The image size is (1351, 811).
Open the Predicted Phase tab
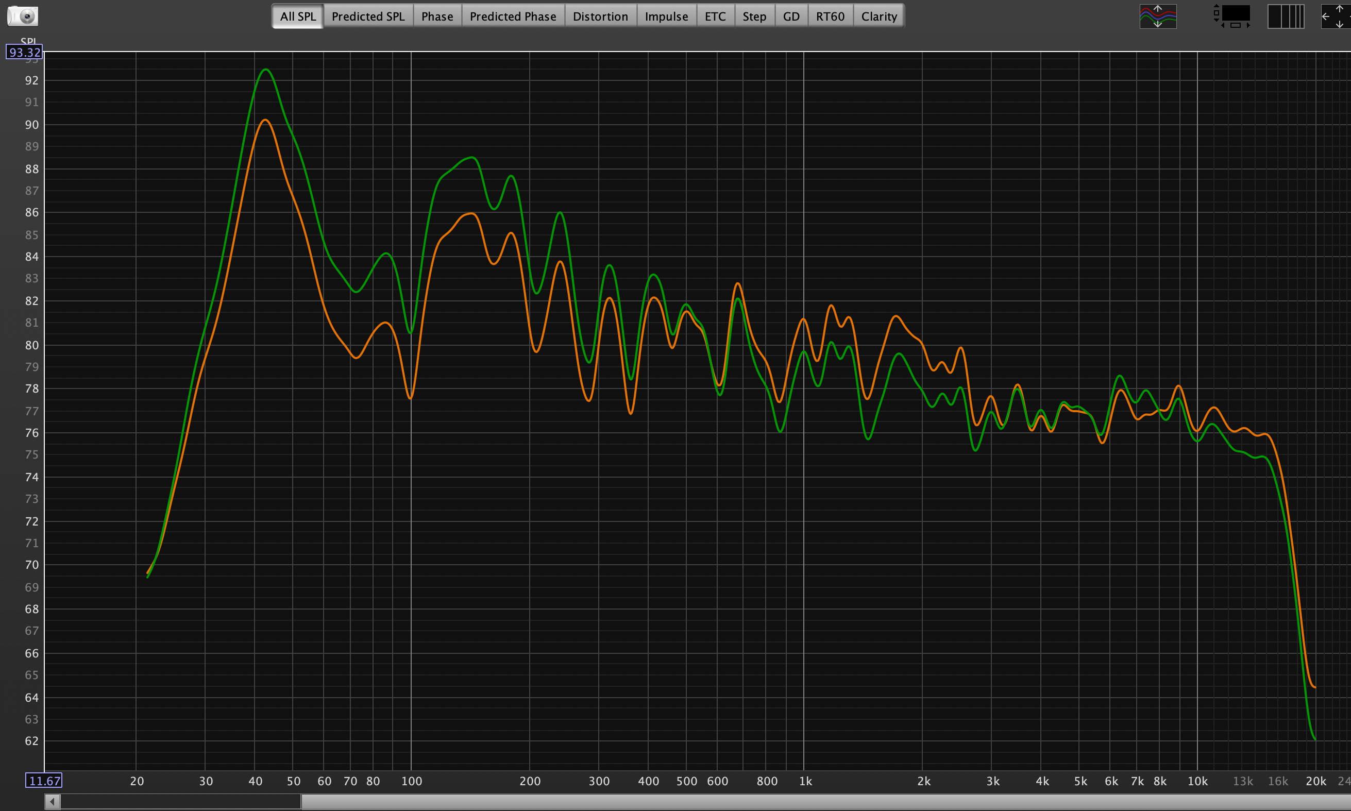point(513,16)
